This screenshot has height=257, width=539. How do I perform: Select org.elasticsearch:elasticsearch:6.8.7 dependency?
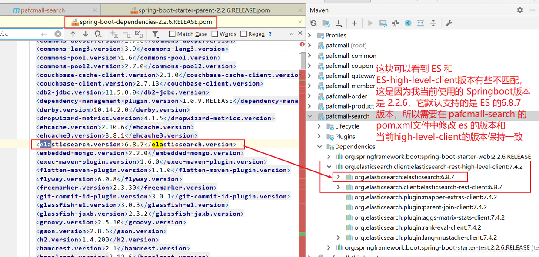pos(404,177)
